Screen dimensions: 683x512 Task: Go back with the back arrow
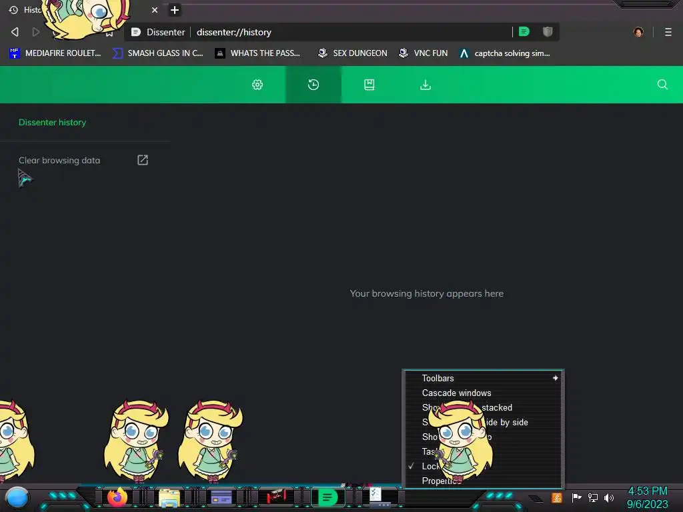15,32
